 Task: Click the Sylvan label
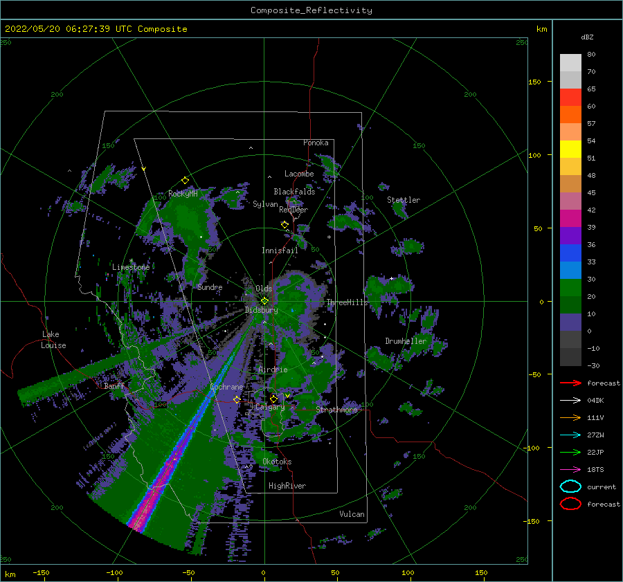point(265,204)
